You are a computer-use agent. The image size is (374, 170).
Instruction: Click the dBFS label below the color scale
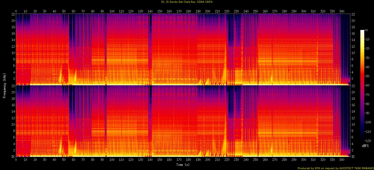[365, 146]
